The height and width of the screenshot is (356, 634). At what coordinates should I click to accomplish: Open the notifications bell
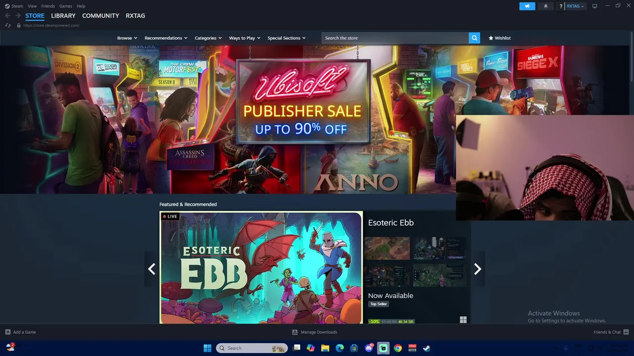(x=546, y=6)
